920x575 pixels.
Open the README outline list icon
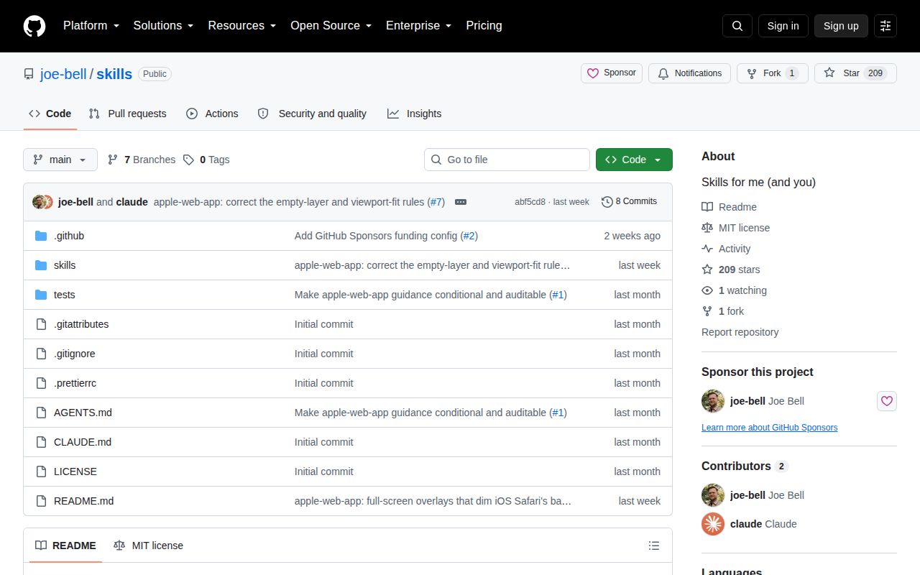coord(654,546)
